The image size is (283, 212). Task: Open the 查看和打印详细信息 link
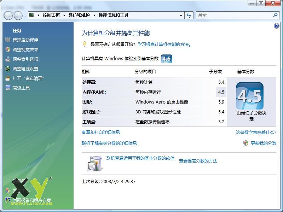pyautogui.click(x=101, y=132)
